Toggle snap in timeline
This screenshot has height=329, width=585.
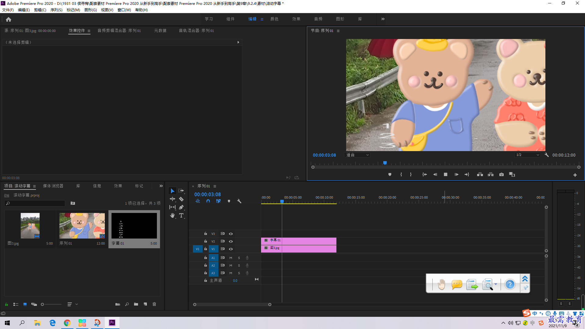click(x=208, y=201)
